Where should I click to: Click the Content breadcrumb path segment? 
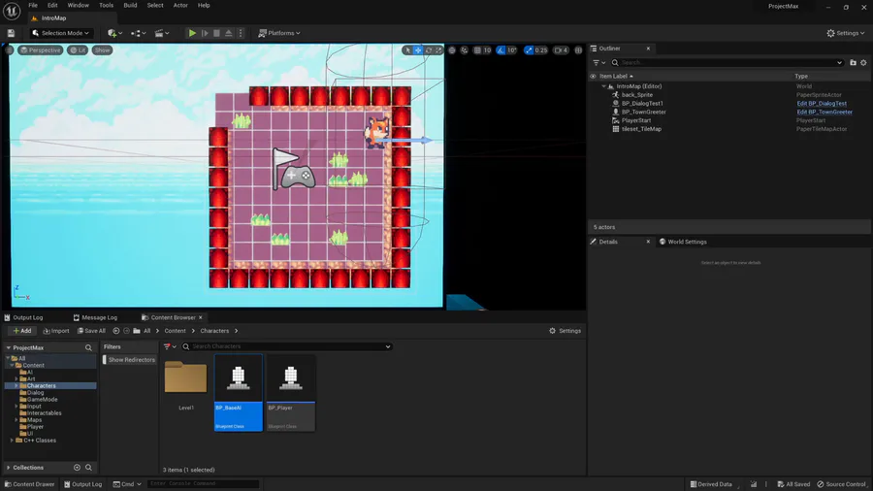pos(175,331)
